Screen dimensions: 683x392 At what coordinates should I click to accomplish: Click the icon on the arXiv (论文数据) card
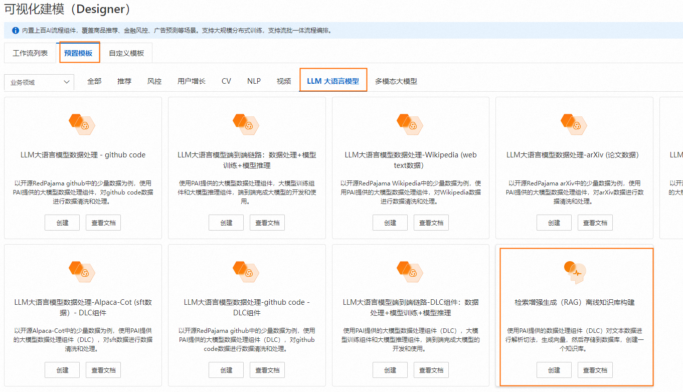[574, 123]
